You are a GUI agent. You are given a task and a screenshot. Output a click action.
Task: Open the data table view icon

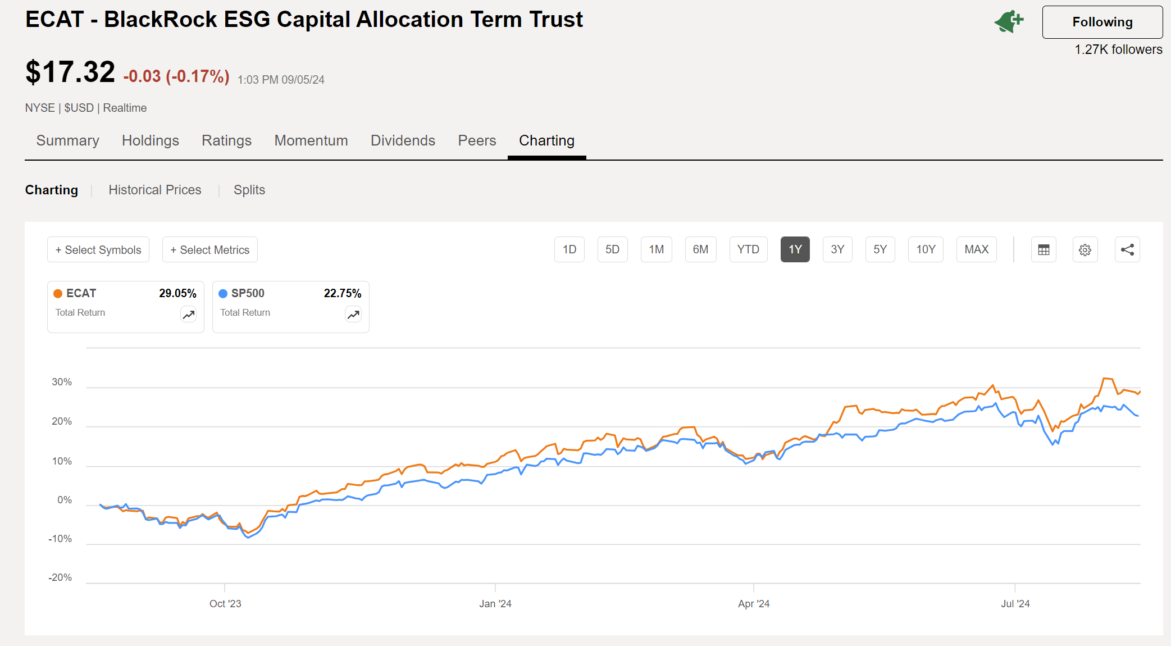click(1044, 249)
